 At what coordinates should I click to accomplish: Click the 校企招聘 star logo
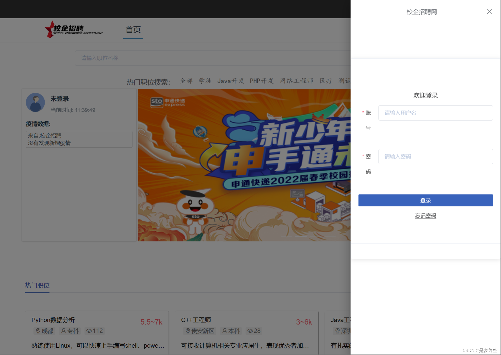click(74, 30)
